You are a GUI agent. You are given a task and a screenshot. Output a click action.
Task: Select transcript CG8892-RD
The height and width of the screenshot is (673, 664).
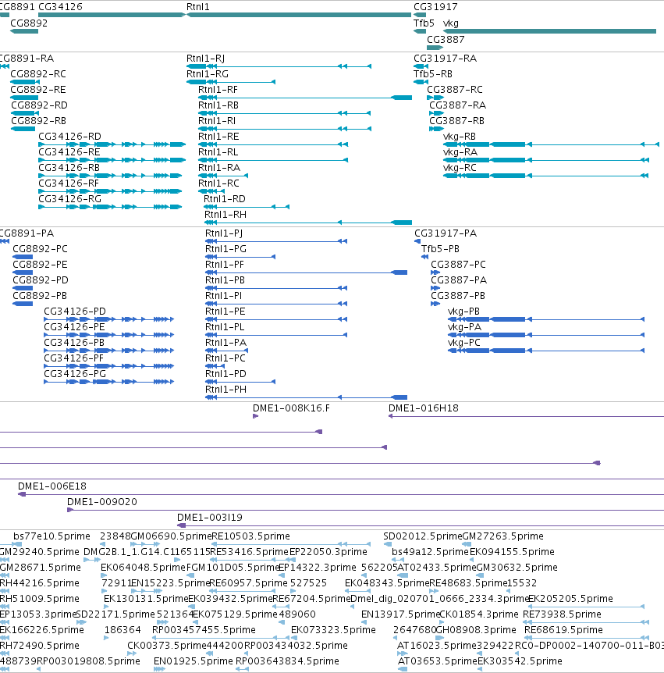39,105
